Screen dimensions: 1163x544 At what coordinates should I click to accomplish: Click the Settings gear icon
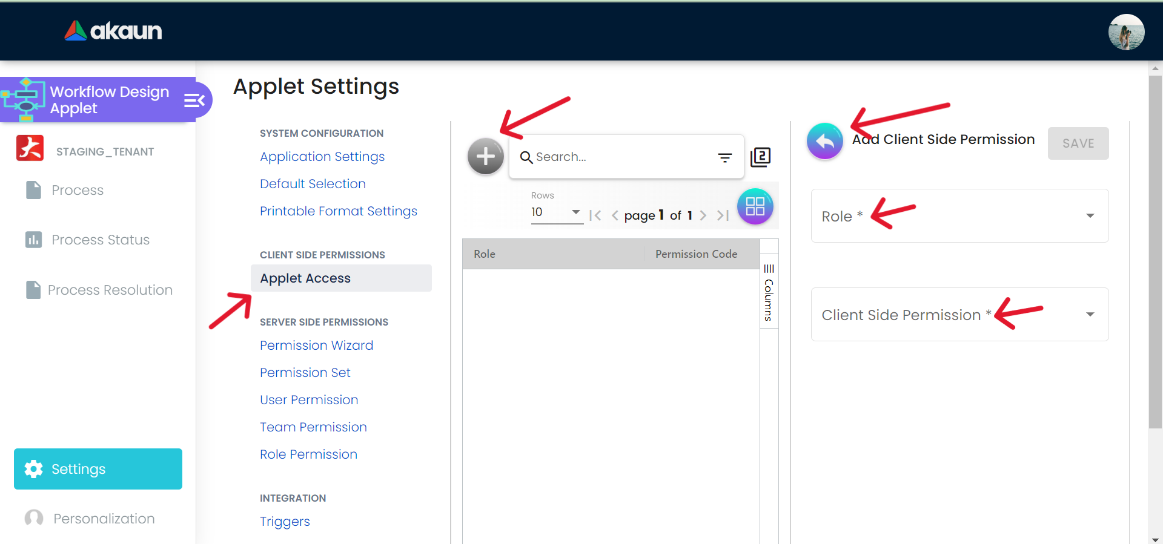pyautogui.click(x=34, y=469)
